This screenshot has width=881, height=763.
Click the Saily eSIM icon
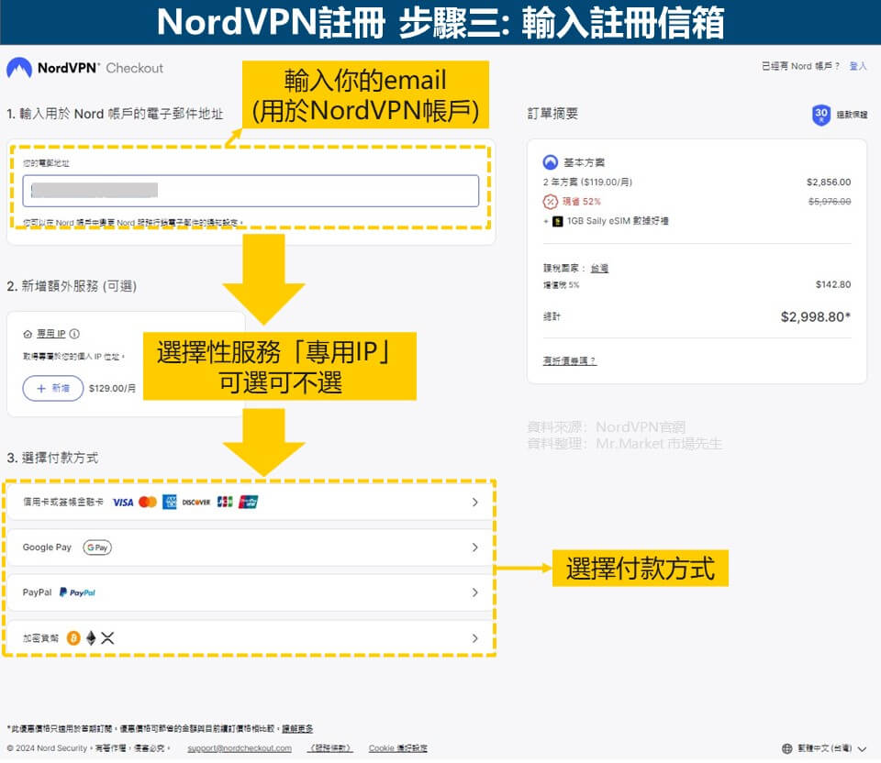[558, 222]
